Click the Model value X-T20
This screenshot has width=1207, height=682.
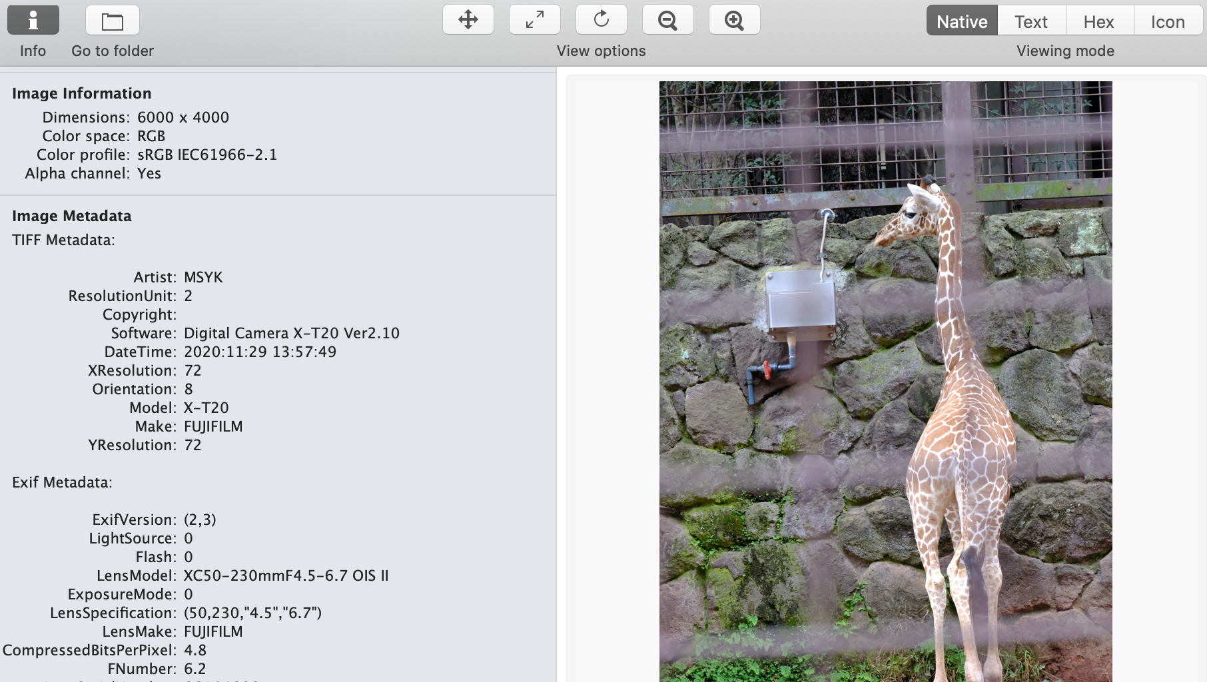pyautogui.click(x=206, y=408)
